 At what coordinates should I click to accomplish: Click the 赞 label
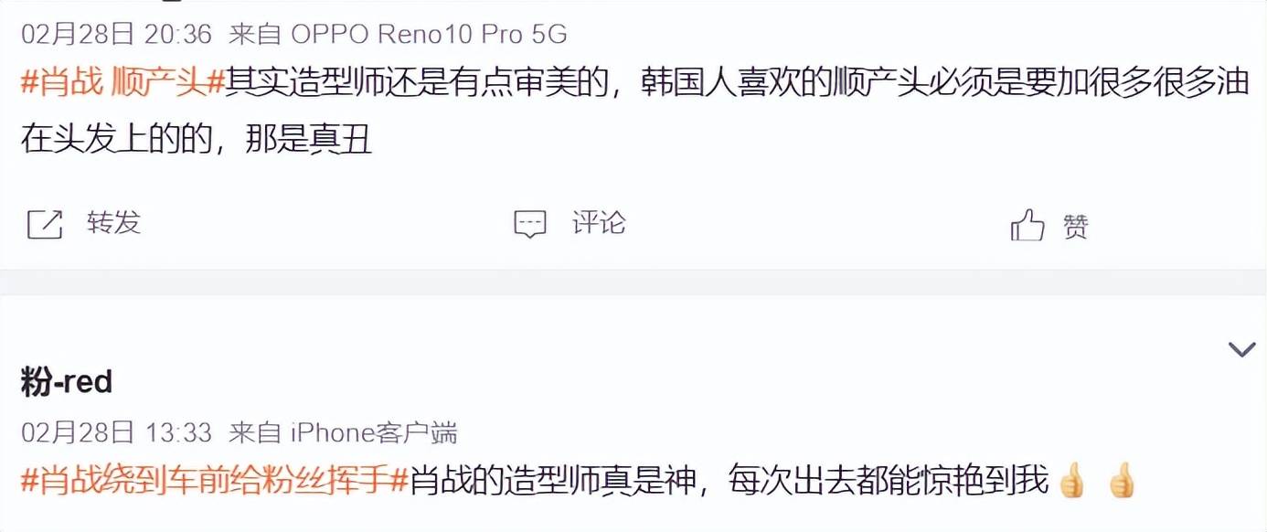pyautogui.click(x=1076, y=226)
